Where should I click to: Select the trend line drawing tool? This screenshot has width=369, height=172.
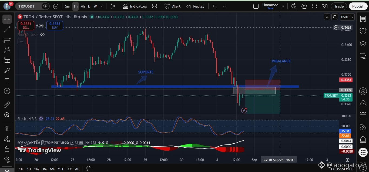7,30
